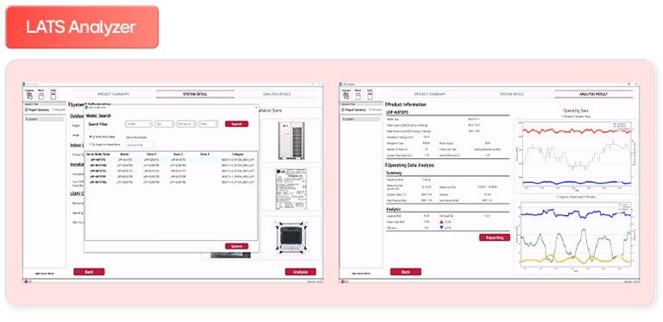Select the By Single Unit Model Name radio
This screenshot has height=322, width=663.
pyautogui.click(x=90, y=144)
